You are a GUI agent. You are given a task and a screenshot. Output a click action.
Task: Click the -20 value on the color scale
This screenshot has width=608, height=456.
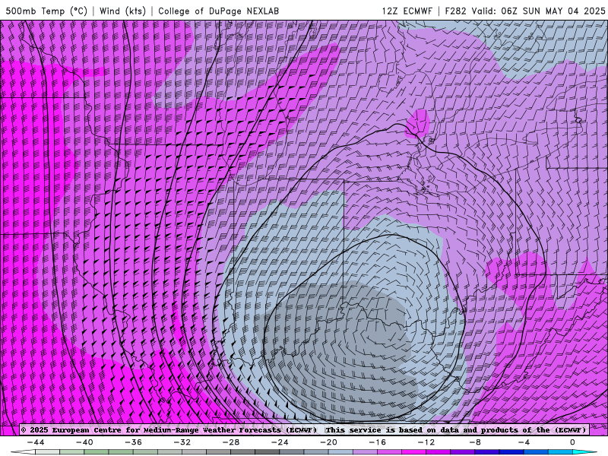tap(329, 442)
